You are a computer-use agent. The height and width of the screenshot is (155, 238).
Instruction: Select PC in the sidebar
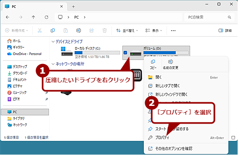click(25, 112)
